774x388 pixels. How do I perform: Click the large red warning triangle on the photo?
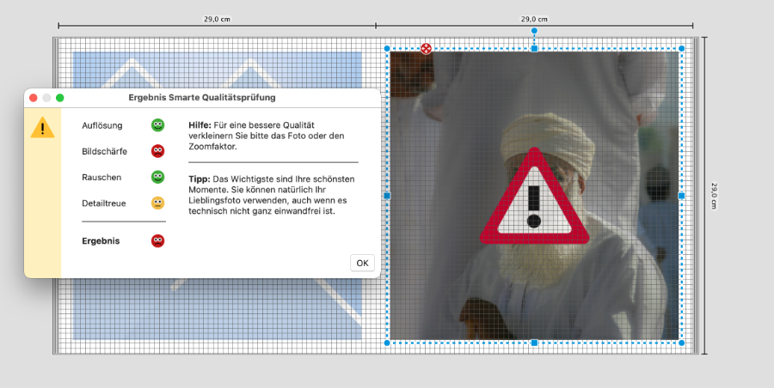click(x=534, y=197)
